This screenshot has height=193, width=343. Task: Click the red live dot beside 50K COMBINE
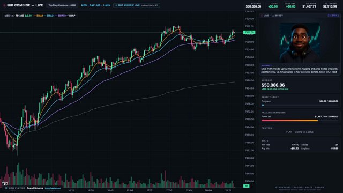click(x=4, y=5)
